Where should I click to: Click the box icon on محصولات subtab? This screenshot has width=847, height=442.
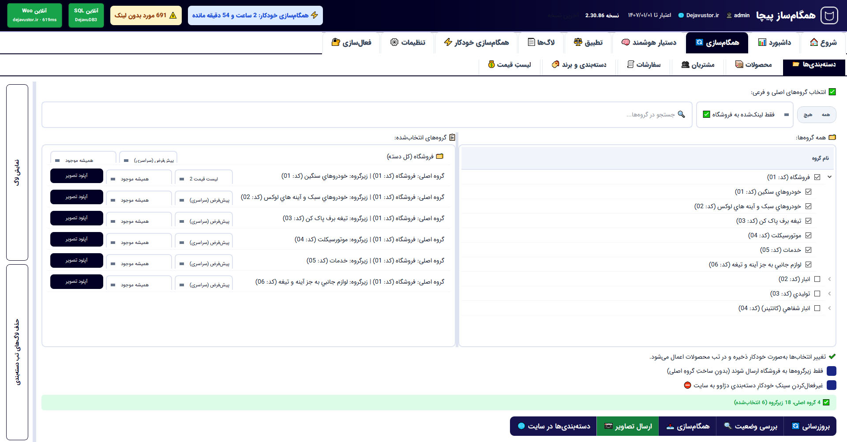tap(739, 64)
